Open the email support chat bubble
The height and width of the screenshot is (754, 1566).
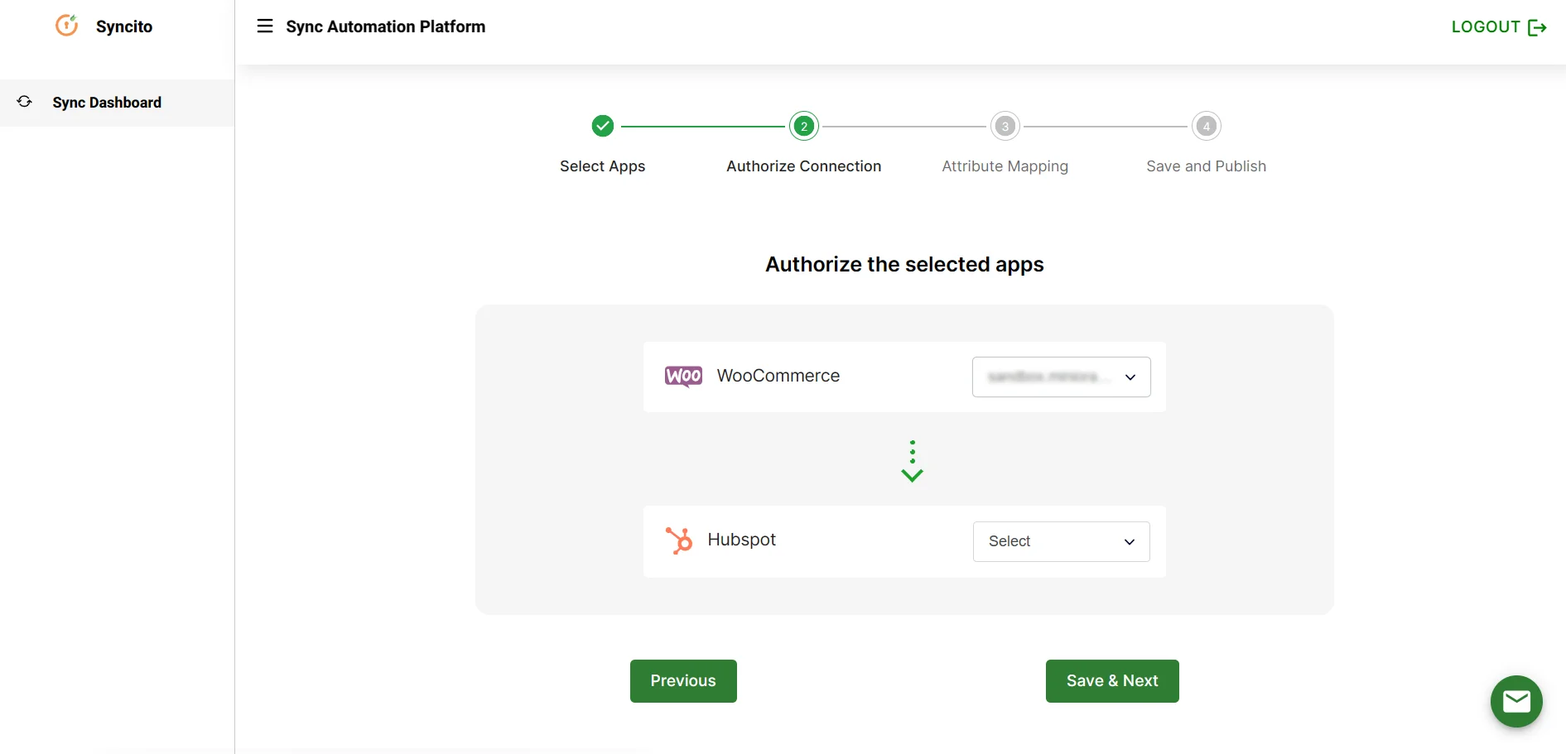tap(1515, 701)
